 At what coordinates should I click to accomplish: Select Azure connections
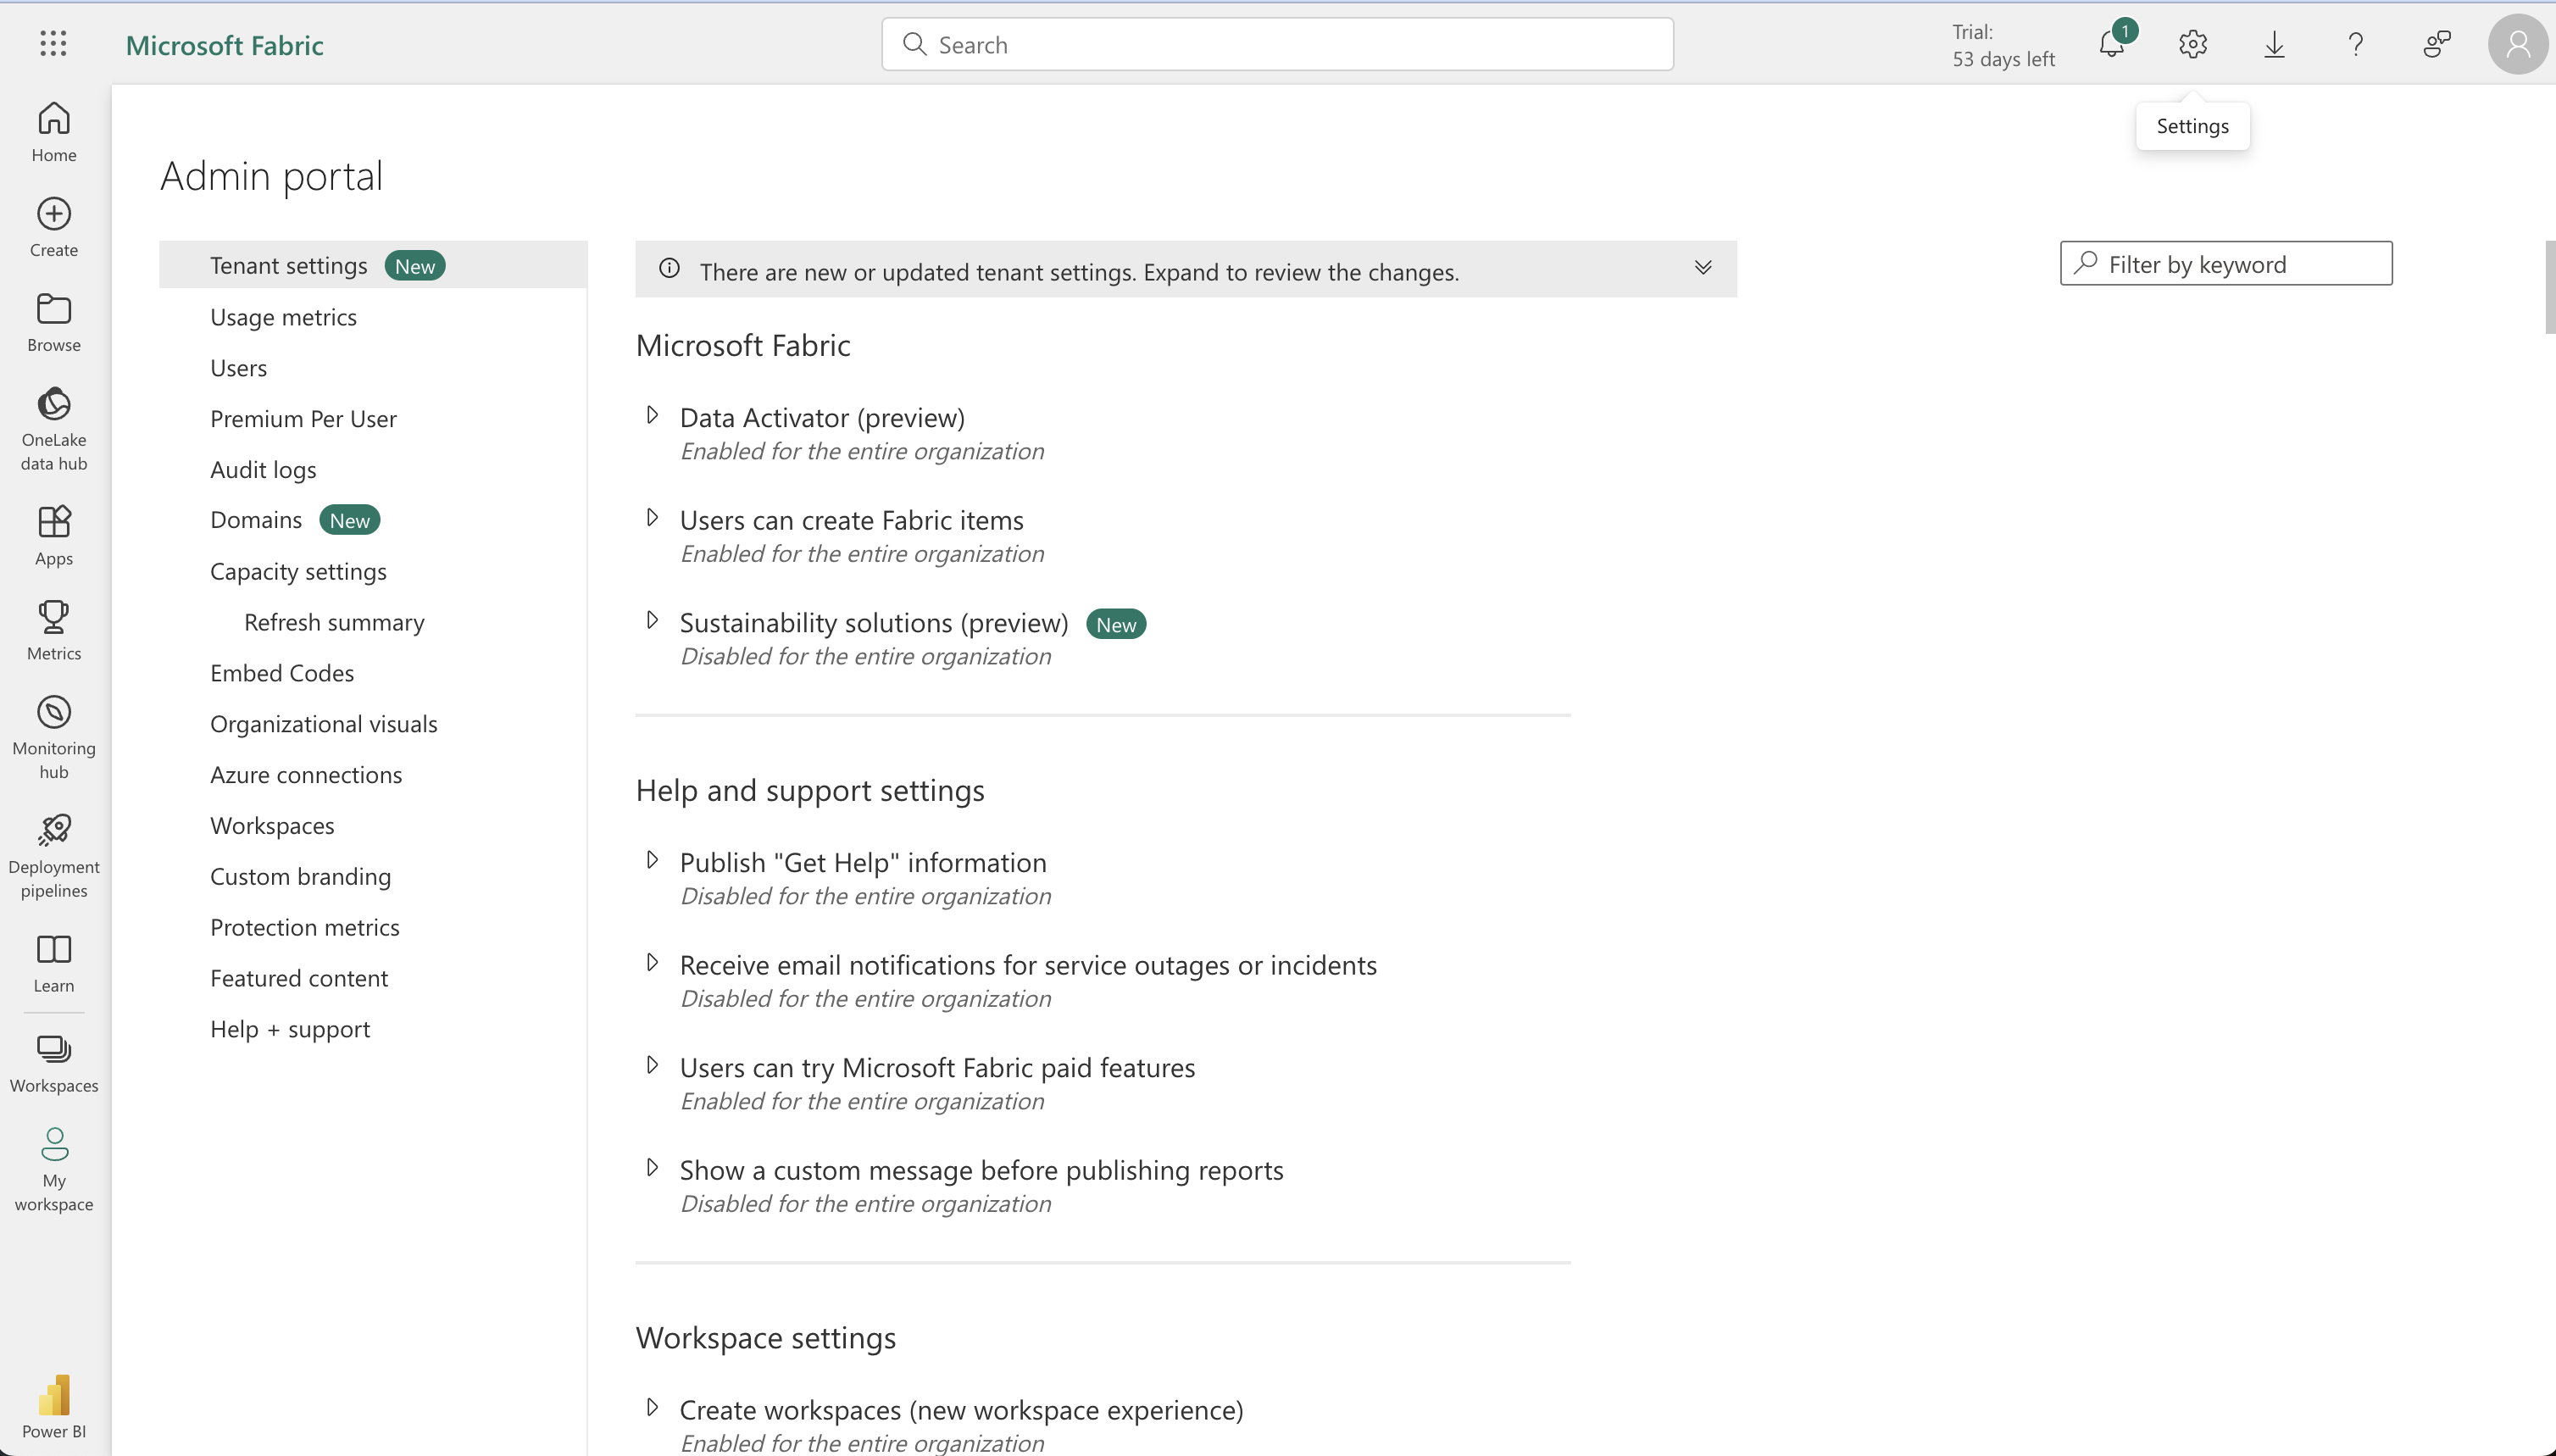[x=306, y=775]
